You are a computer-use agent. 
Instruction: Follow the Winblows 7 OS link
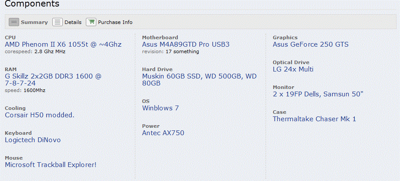[160, 108]
